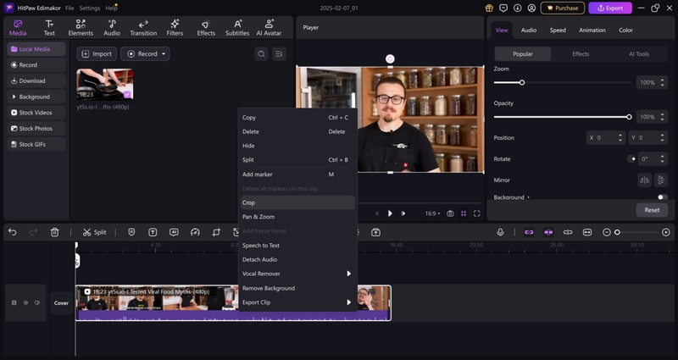
Task: Switch to the Animation tab
Action: [x=592, y=30]
